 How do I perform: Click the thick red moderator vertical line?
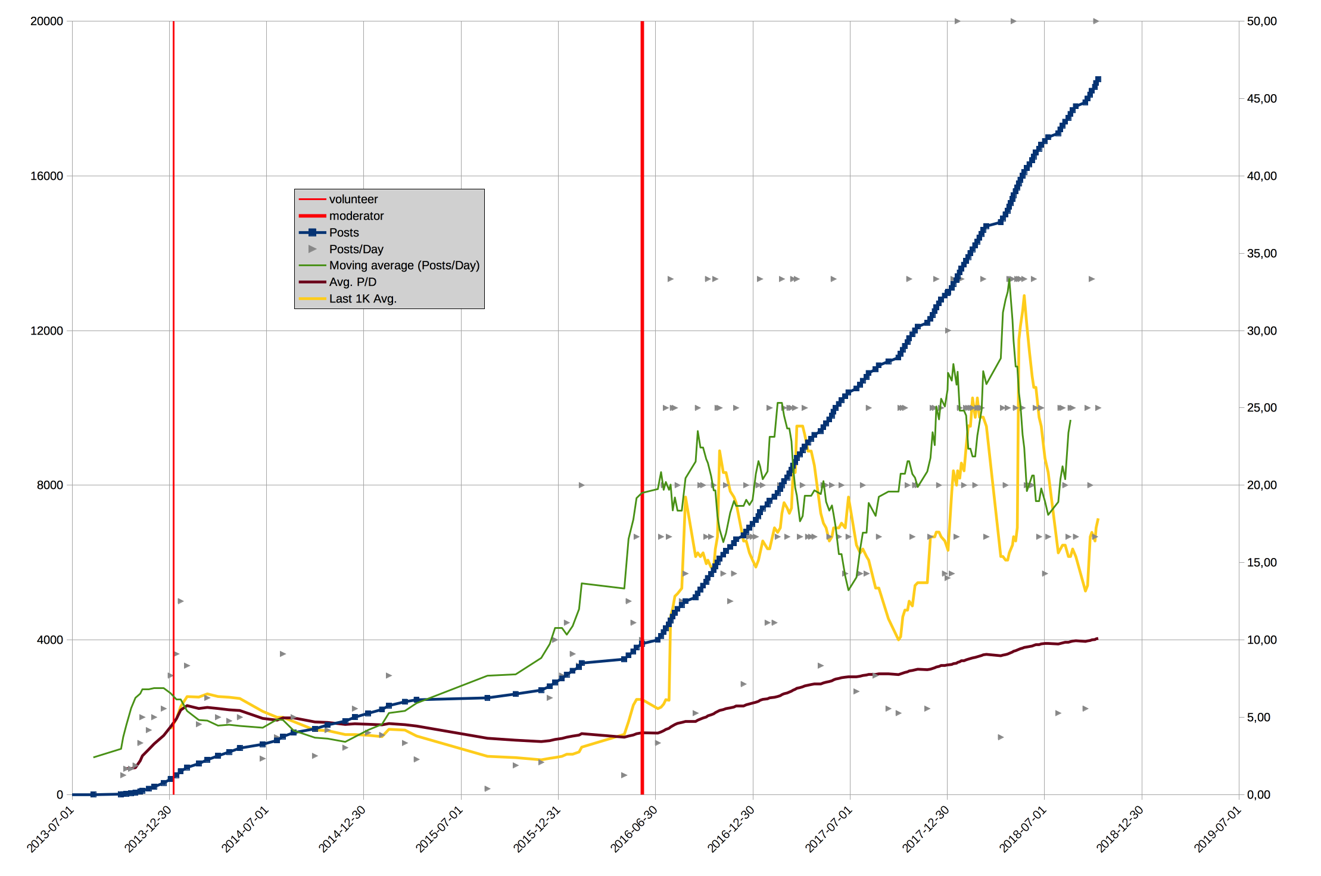coord(642,407)
